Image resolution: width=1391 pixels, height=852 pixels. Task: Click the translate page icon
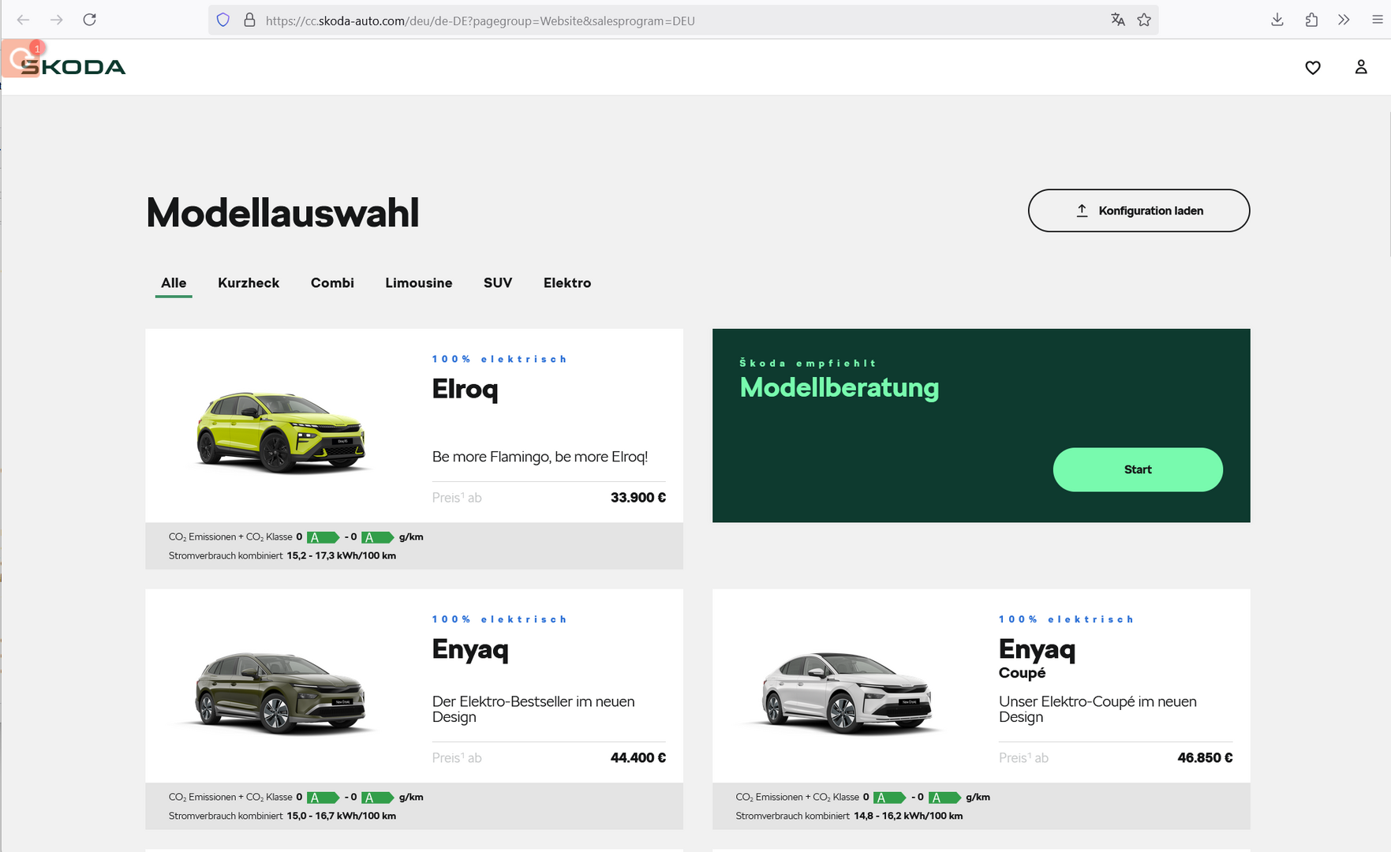(x=1117, y=20)
